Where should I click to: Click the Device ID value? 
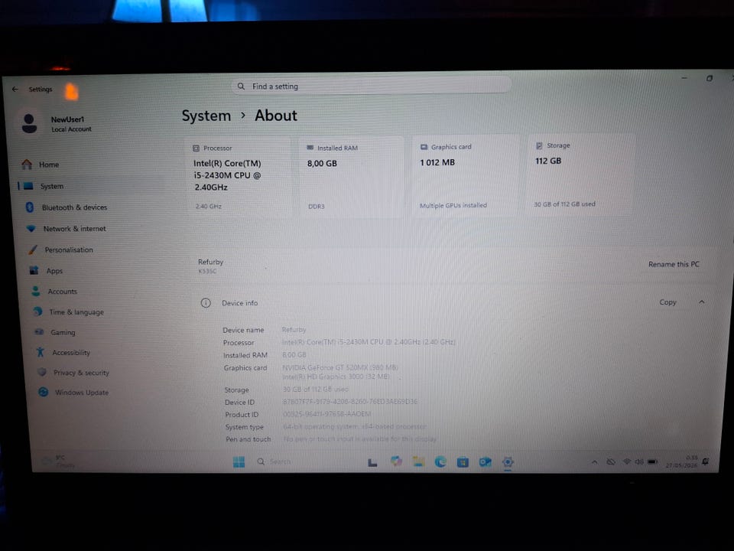[349, 402]
